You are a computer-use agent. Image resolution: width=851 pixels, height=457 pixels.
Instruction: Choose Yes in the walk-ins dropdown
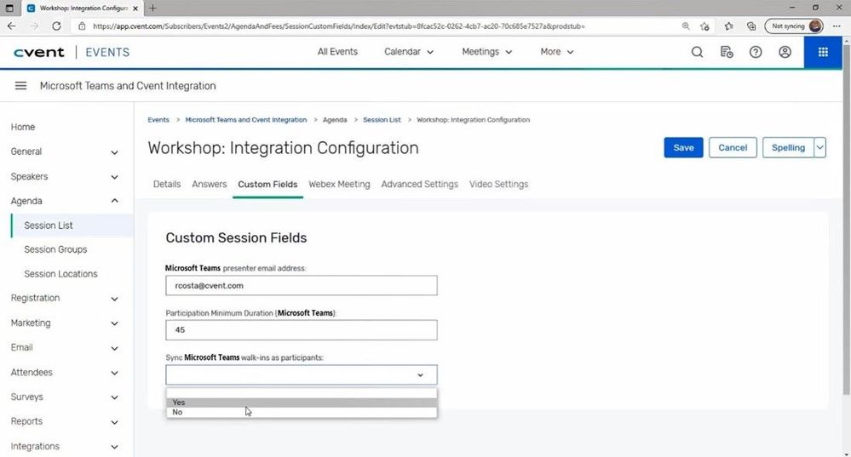pos(302,403)
